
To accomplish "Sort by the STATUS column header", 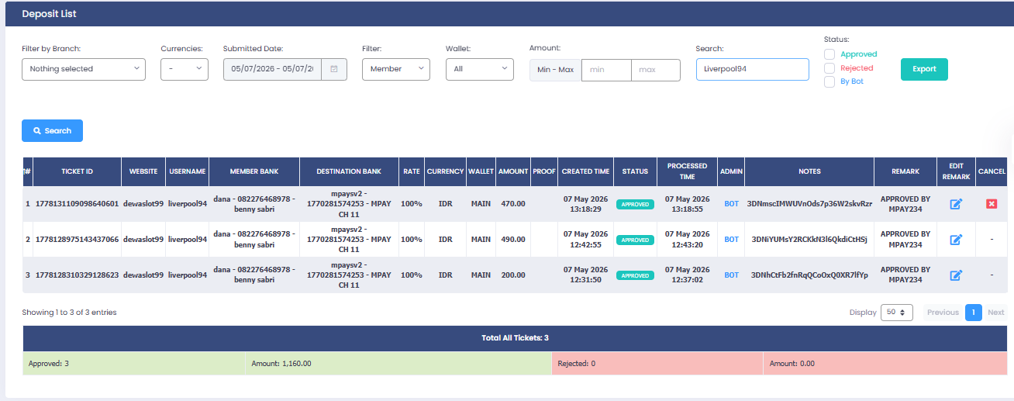I will point(635,171).
